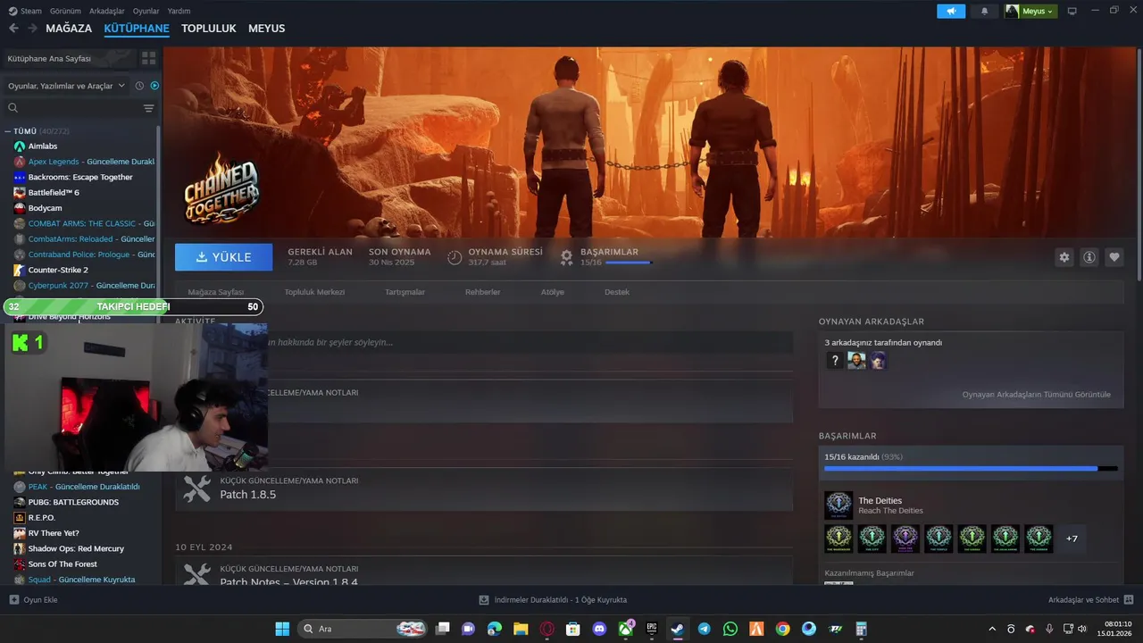Open the downloads status İndirmeler Duraklatıldı
The width and height of the screenshot is (1143, 643).
[553, 600]
